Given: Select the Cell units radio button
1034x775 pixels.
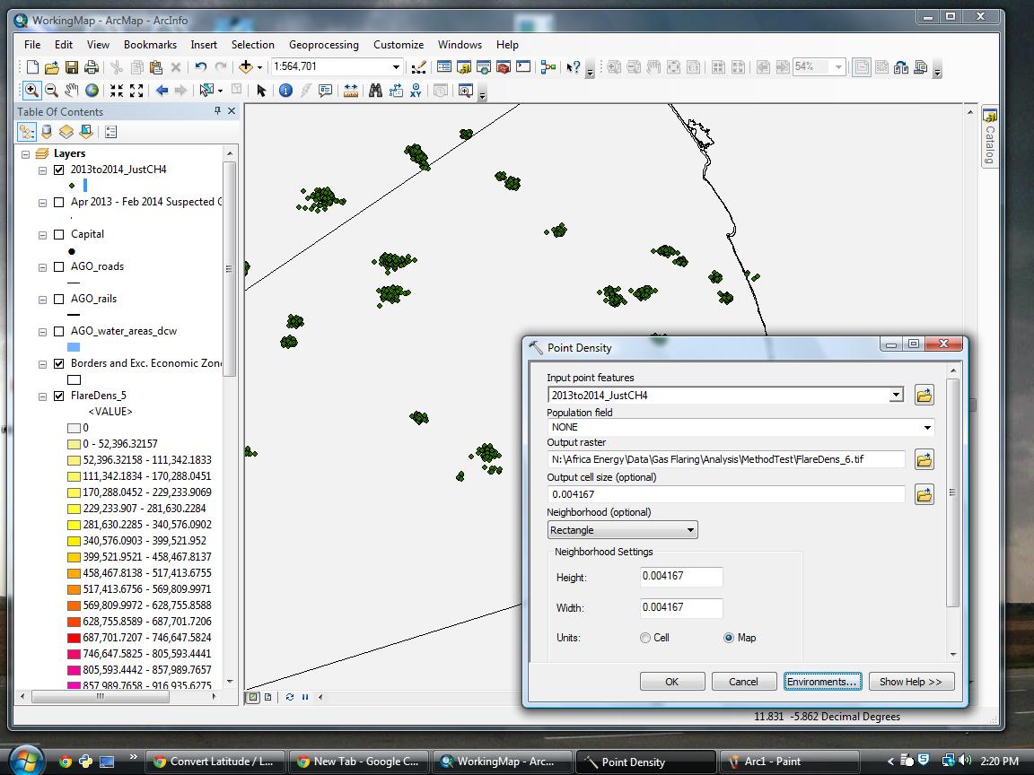Looking at the screenshot, I should coord(645,638).
